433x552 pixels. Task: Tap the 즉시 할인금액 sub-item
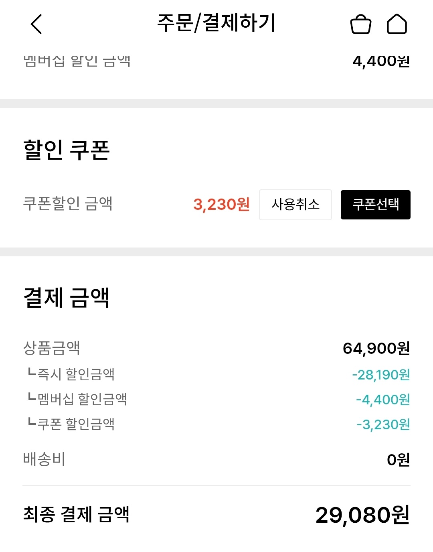click(x=71, y=374)
